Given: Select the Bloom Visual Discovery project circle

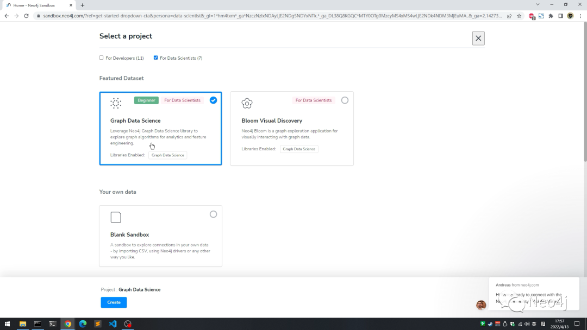Looking at the screenshot, I should (x=345, y=100).
